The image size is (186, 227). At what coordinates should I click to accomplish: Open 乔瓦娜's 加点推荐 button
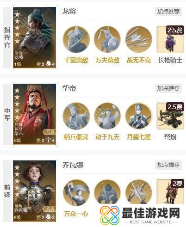(x=168, y=165)
